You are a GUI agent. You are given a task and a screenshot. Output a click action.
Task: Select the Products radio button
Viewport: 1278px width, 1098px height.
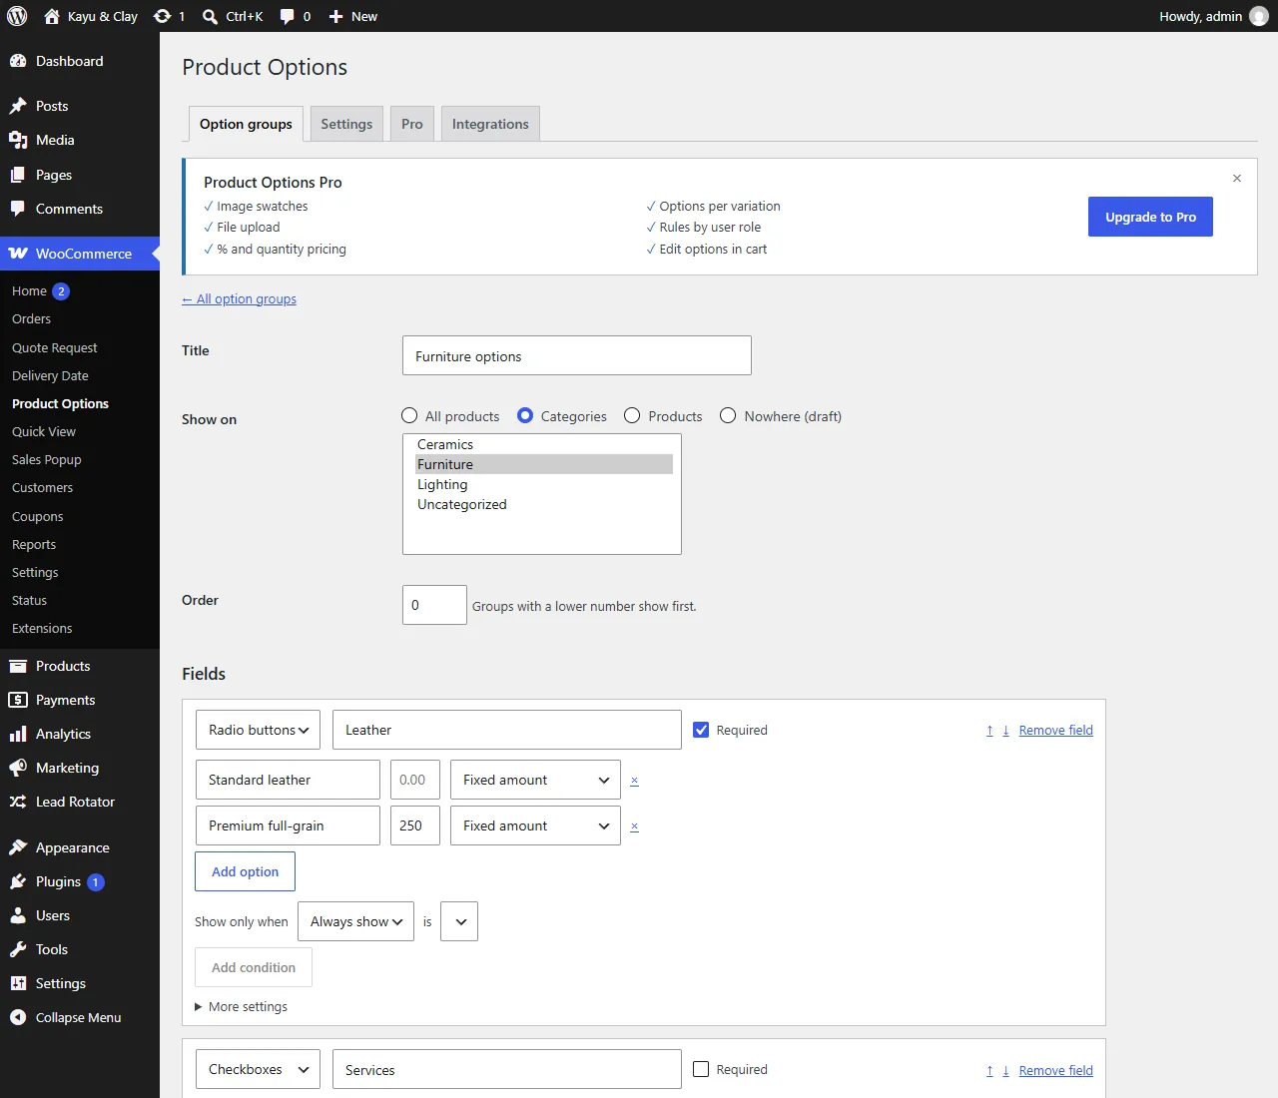coord(632,415)
